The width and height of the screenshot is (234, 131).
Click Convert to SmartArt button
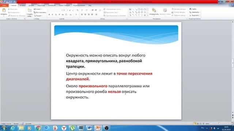coord(114,16)
